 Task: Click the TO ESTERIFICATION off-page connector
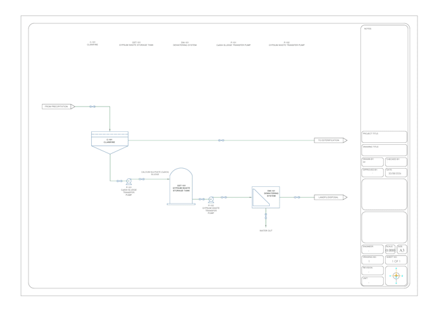pyautogui.click(x=331, y=140)
